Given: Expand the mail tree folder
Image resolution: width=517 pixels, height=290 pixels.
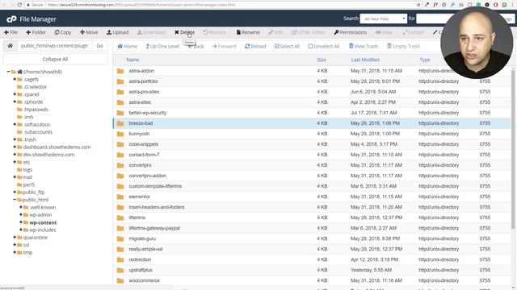Looking at the screenshot, I should [x=15, y=177].
